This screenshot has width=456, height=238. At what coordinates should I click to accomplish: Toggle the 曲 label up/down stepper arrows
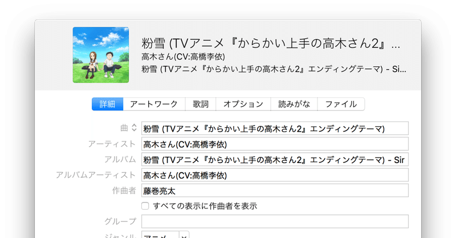(x=134, y=128)
